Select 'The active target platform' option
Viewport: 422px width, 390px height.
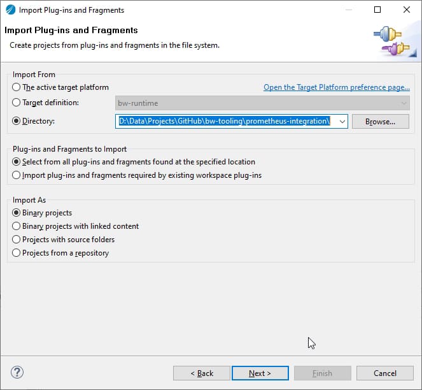point(17,87)
